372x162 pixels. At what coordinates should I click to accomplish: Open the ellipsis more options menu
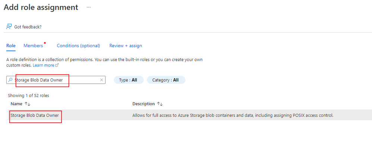(x=89, y=7)
